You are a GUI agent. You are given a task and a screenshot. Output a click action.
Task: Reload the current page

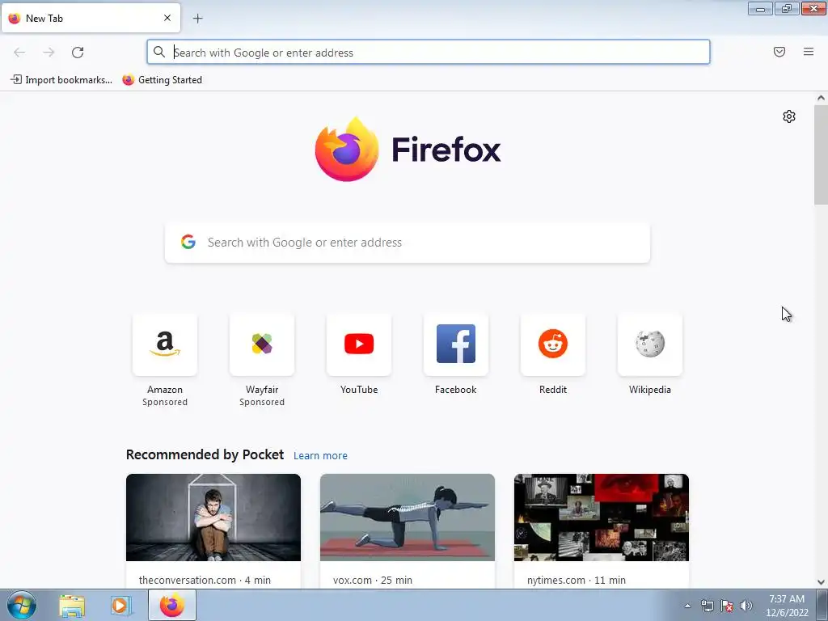click(78, 53)
